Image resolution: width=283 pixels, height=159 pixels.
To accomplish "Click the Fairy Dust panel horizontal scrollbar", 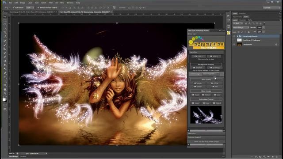I will [x=206, y=131].
